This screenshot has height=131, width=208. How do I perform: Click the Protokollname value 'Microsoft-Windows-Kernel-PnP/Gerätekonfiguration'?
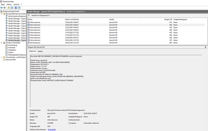(x=66, y=110)
